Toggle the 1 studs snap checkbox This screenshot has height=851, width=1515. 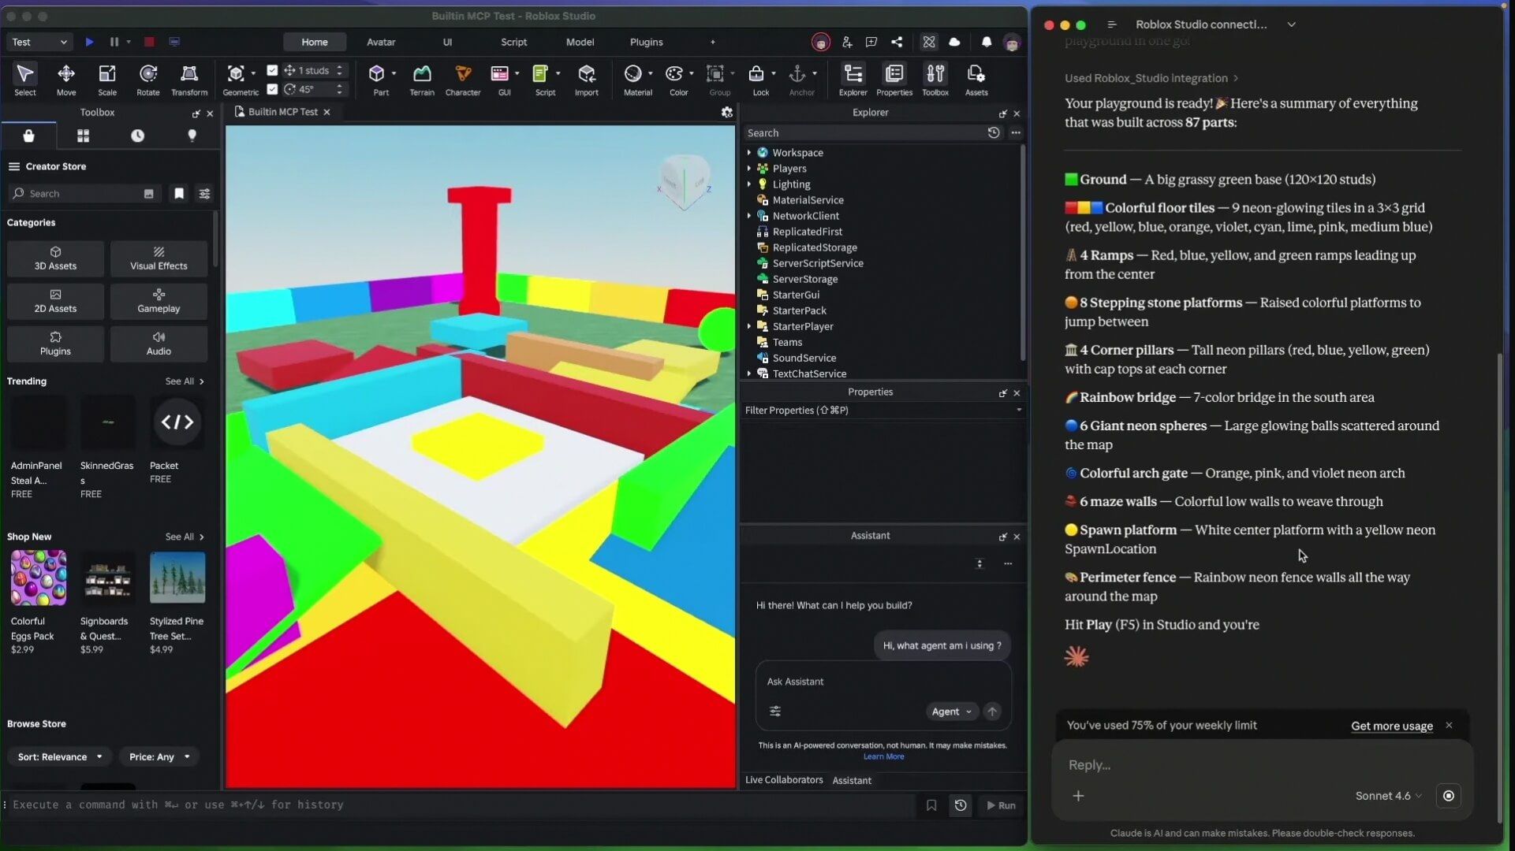(272, 70)
